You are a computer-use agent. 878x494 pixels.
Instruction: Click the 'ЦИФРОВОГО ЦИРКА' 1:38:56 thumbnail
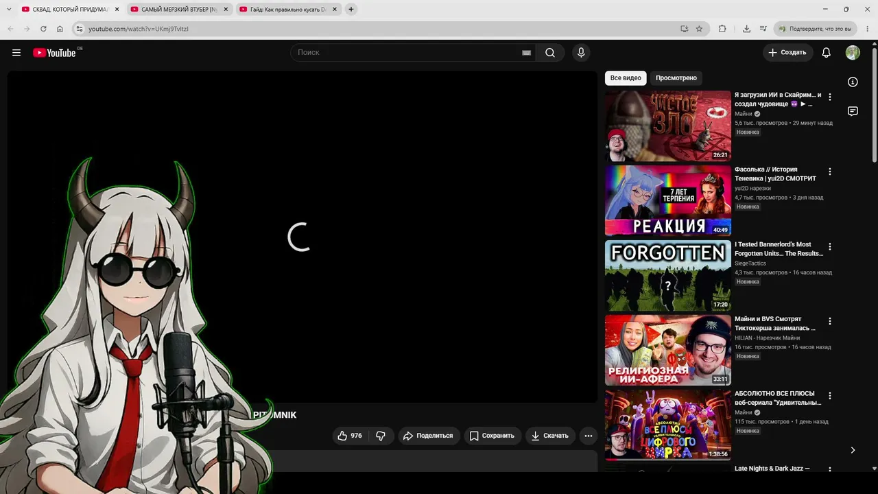coord(668,425)
